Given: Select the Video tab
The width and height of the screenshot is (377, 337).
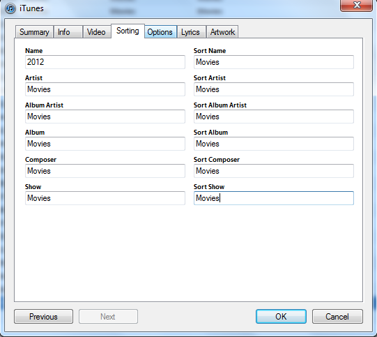Looking at the screenshot, I should [x=97, y=32].
